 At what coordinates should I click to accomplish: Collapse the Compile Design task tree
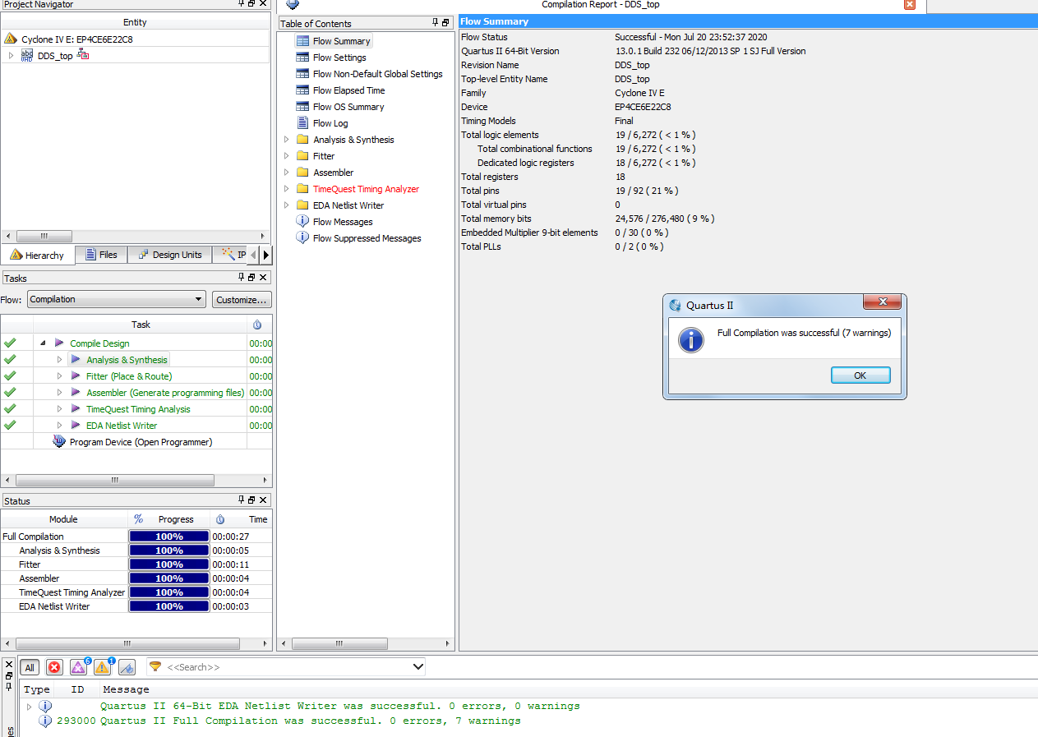[x=43, y=343]
